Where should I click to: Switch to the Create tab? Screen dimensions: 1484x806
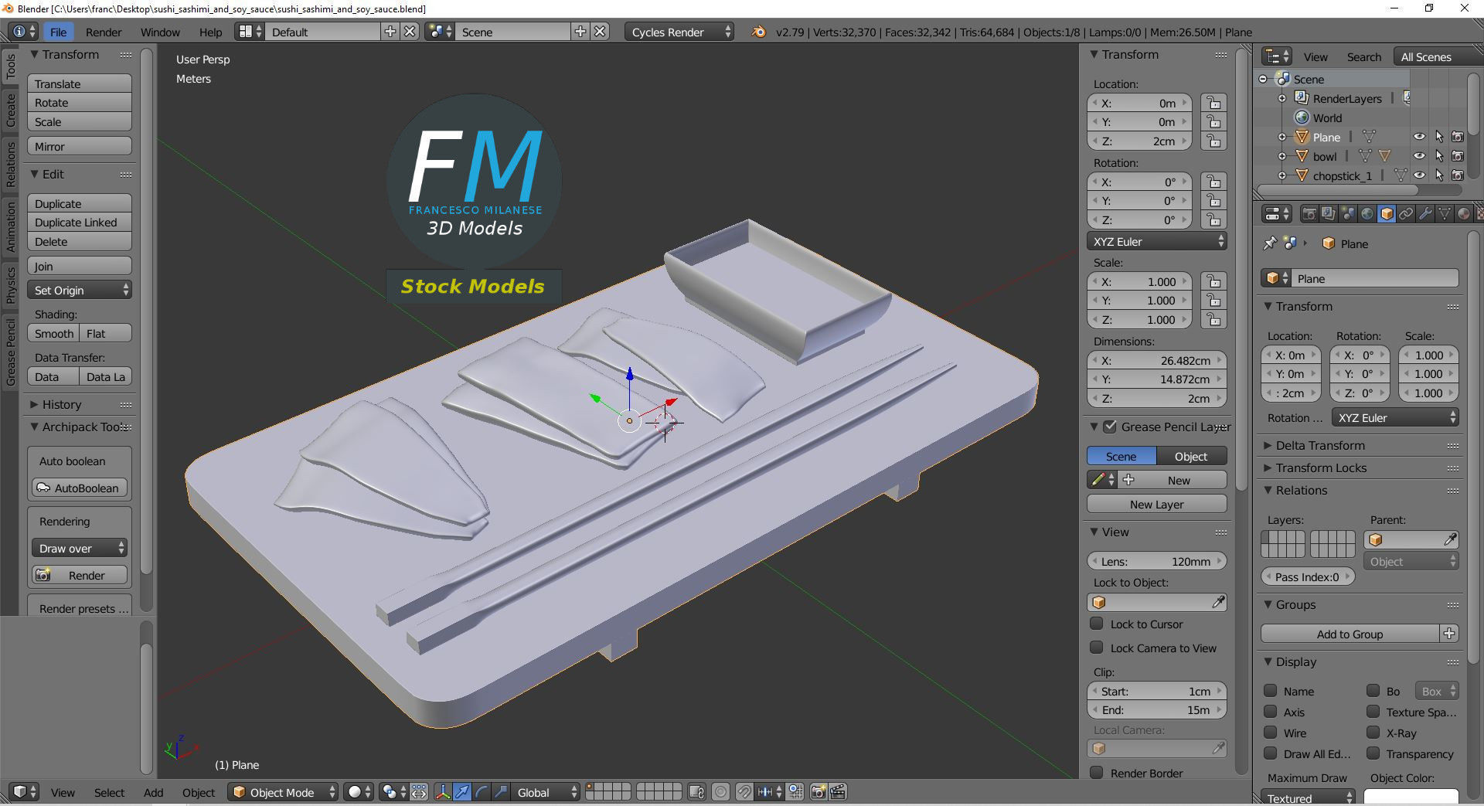(x=10, y=110)
